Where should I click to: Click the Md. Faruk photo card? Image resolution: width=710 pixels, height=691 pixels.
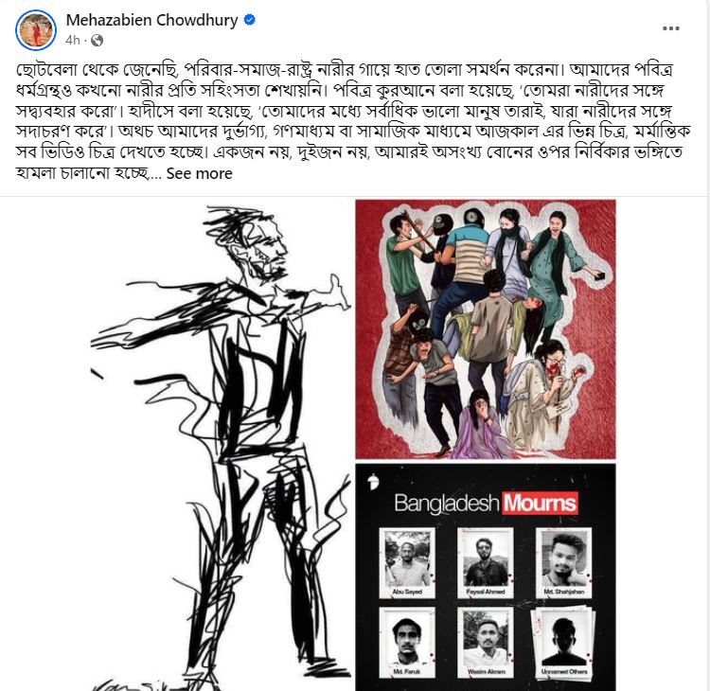click(x=407, y=643)
